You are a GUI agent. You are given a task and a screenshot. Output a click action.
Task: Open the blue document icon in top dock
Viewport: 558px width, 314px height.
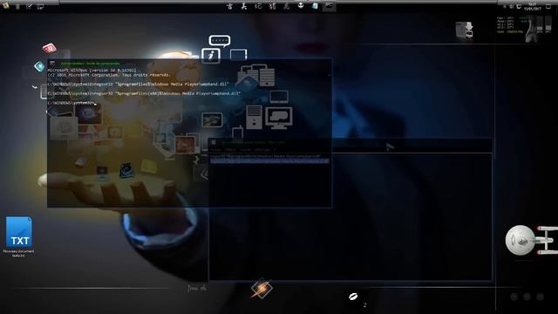pyautogui.click(x=315, y=6)
